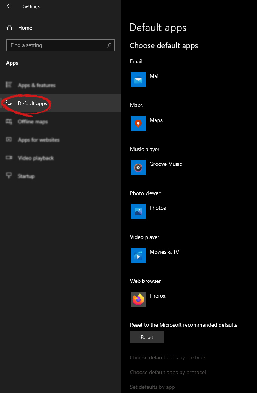Click the Groove Music icon
The height and width of the screenshot is (393, 257).
coord(138,168)
